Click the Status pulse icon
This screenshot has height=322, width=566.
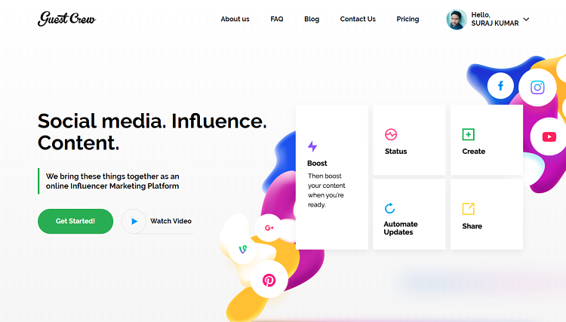(x=391, y=134)
